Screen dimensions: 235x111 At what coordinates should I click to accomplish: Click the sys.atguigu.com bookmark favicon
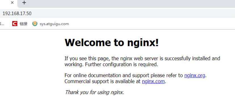click(x=35, y=24)
